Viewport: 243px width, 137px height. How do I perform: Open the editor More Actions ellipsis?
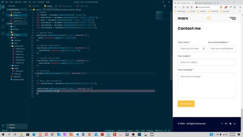coord(169,6)
